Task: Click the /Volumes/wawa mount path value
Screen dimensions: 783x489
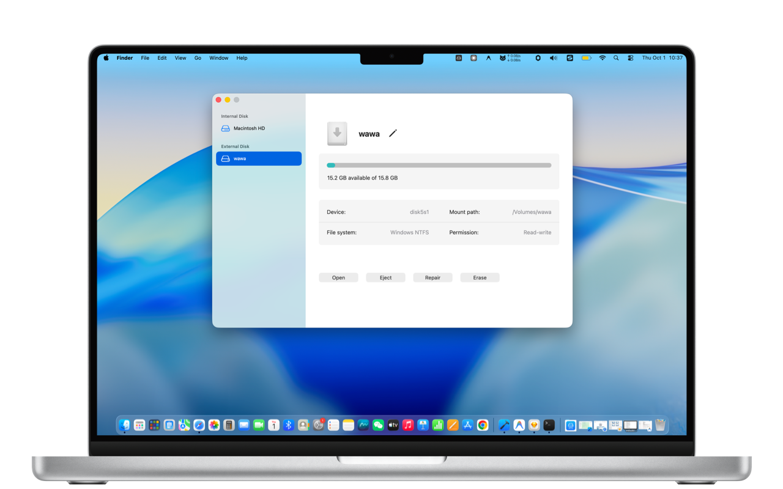Action: pos(532,212)
